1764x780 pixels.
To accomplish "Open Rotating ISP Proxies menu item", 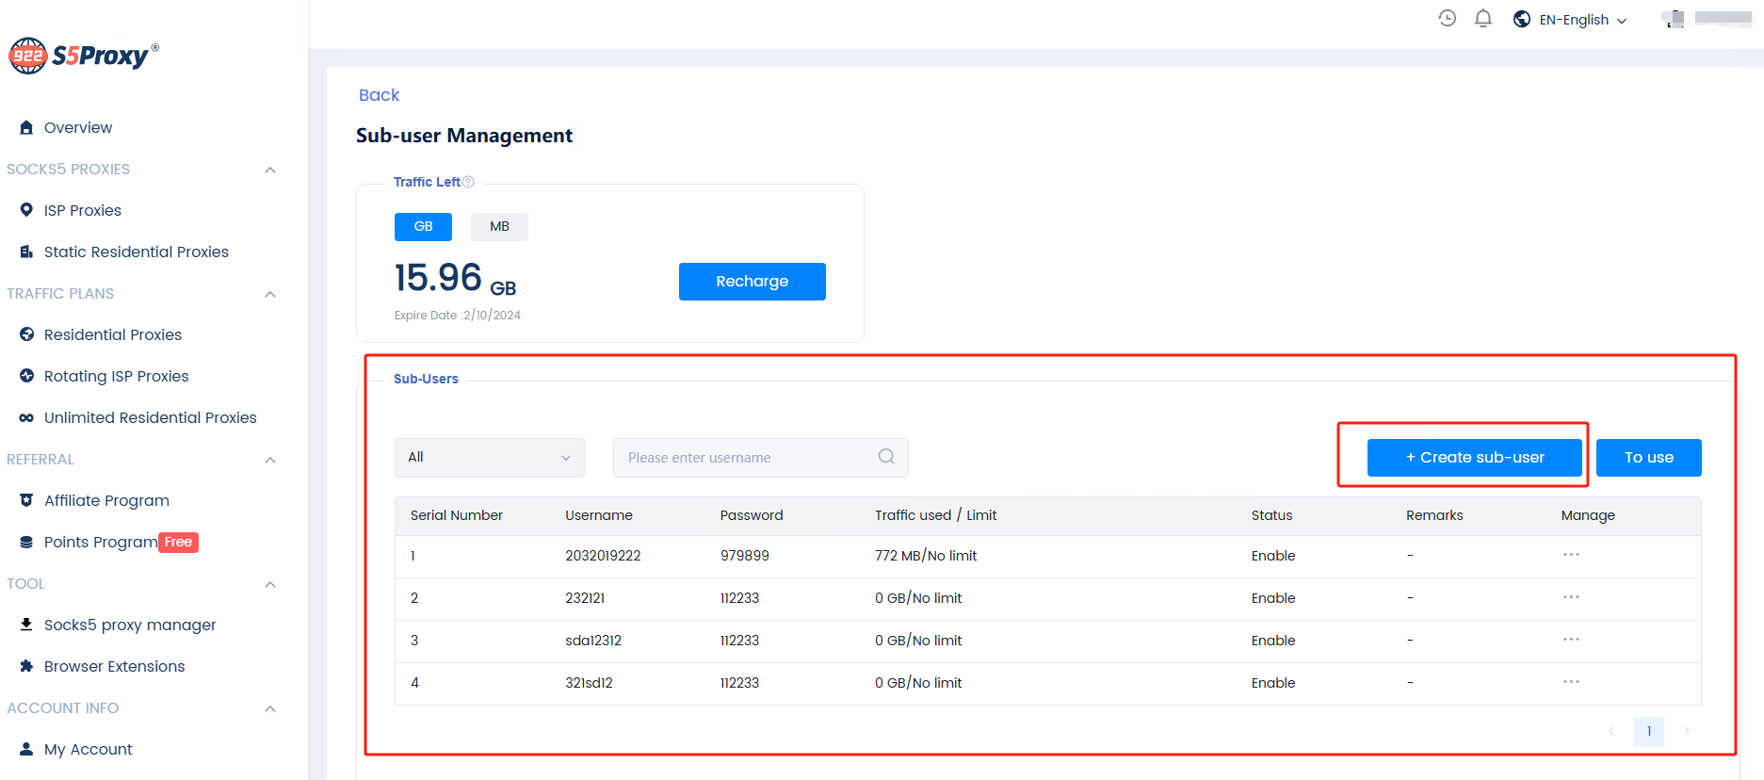I will click(117, 376).
